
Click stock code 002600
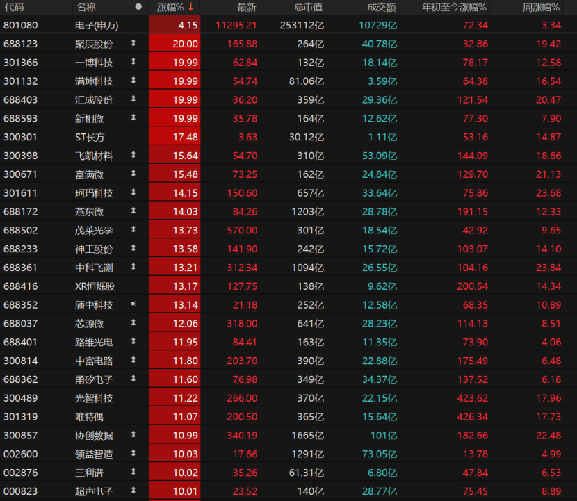pyautogui.click(x=21, y=454)
